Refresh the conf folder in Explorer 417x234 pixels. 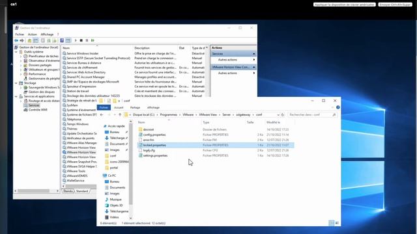tap(283, 114)
